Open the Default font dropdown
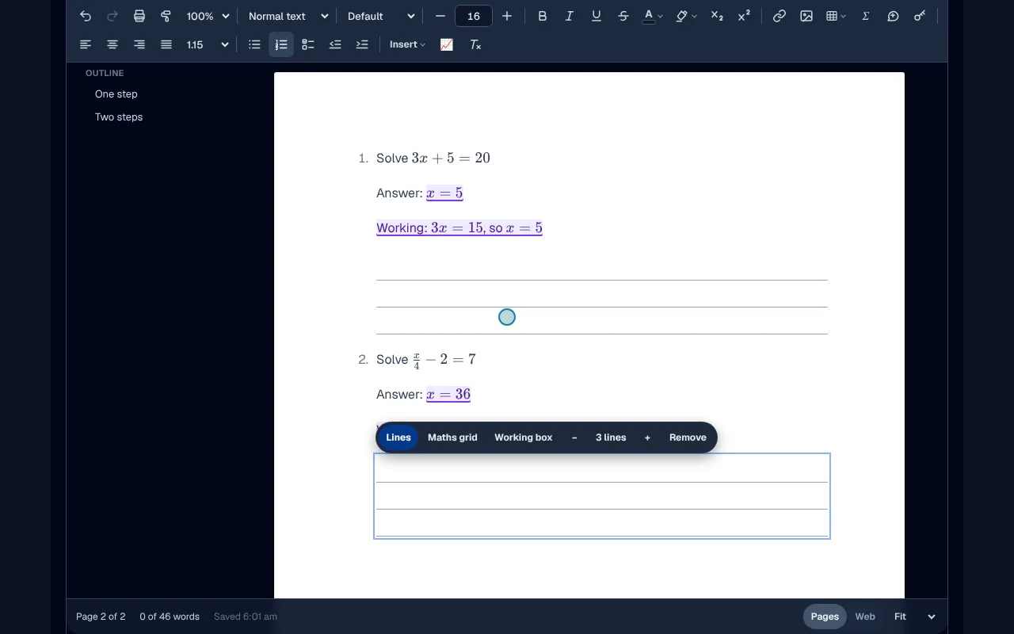 pos(381,16)
